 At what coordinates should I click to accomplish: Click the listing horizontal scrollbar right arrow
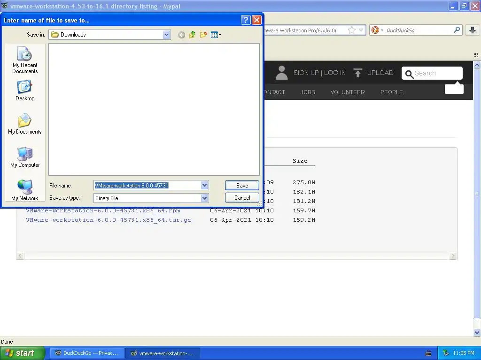(453, 256)
